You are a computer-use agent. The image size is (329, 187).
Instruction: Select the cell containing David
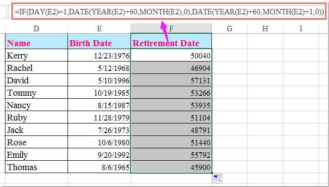pos(36,80)
